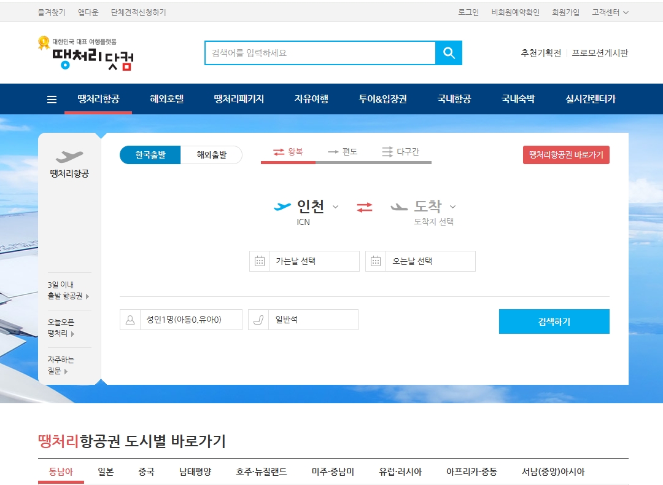Expand 3일 이내 출발 항공권 link

coord(69,290)
